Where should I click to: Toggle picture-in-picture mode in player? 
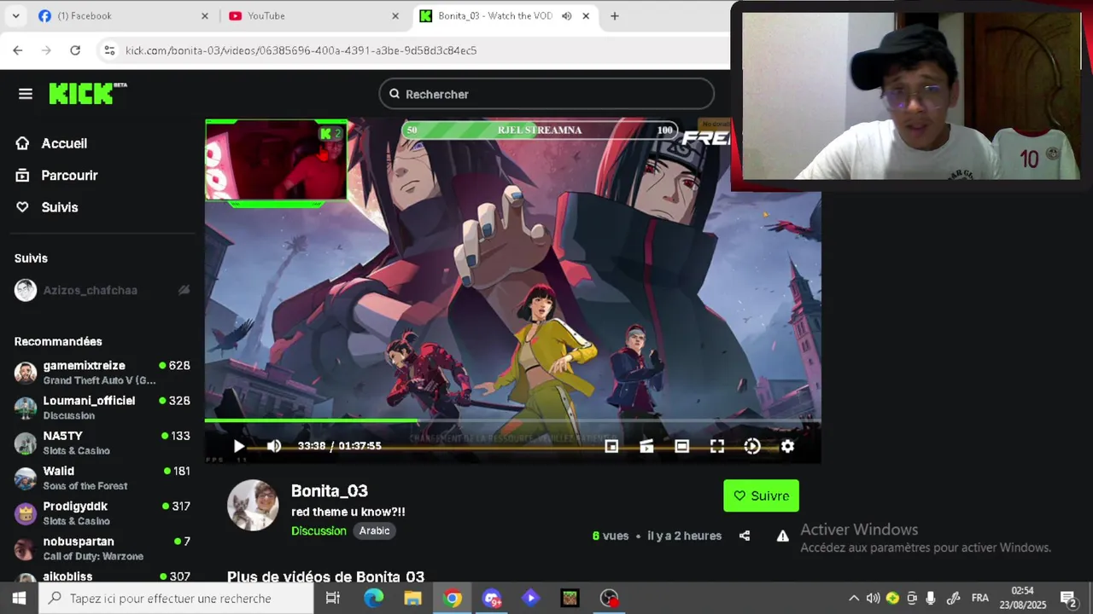tap(611, 446)
